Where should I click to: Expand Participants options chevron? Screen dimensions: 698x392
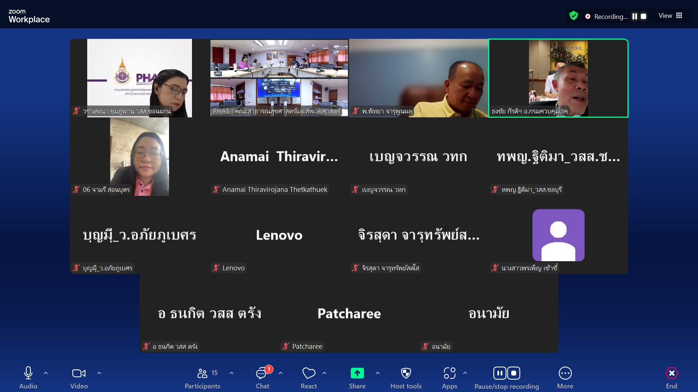[x=232, y=373]
